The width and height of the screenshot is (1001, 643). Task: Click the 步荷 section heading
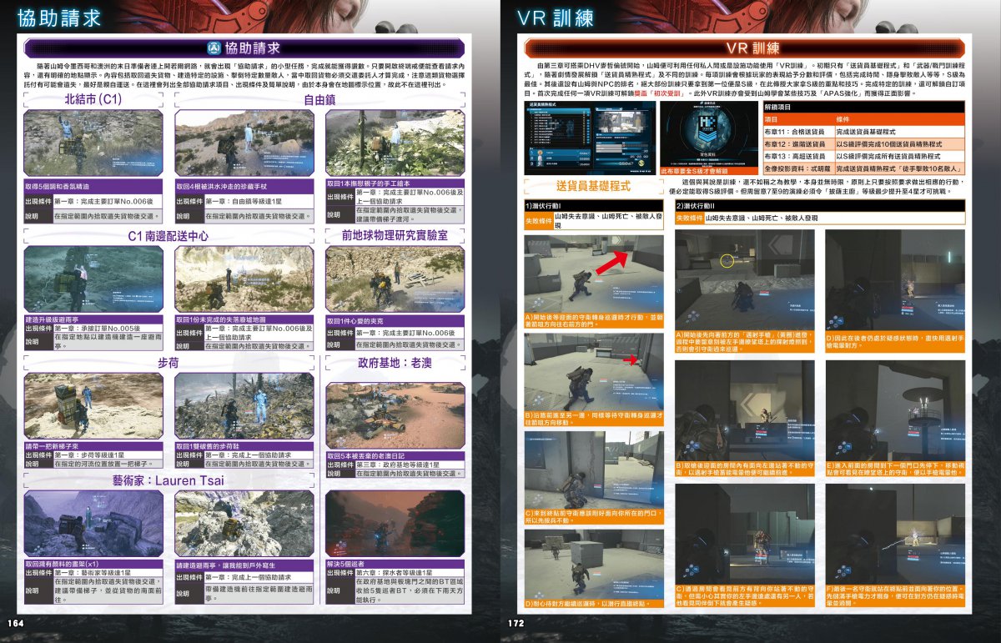coord(169,364)
